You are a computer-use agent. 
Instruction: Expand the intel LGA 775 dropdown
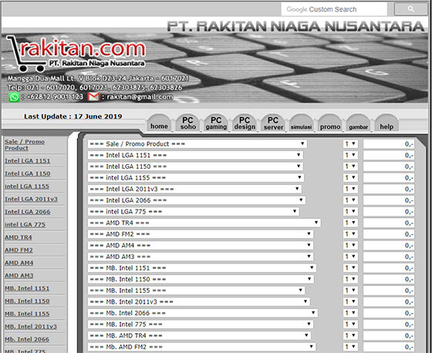click(194, 211)
